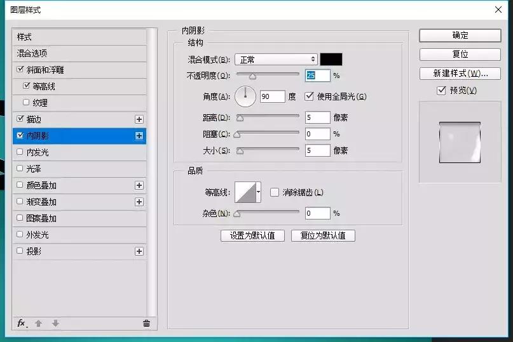The height and width of the screenshot is (342, 513).
Task: Enable the 颜色叠加 checkbox
Action: [x=20, y=185]
